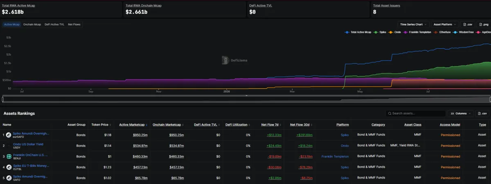Click the search magnifier icon in assets search
491x184 pixels.
[x=390, y=113]
